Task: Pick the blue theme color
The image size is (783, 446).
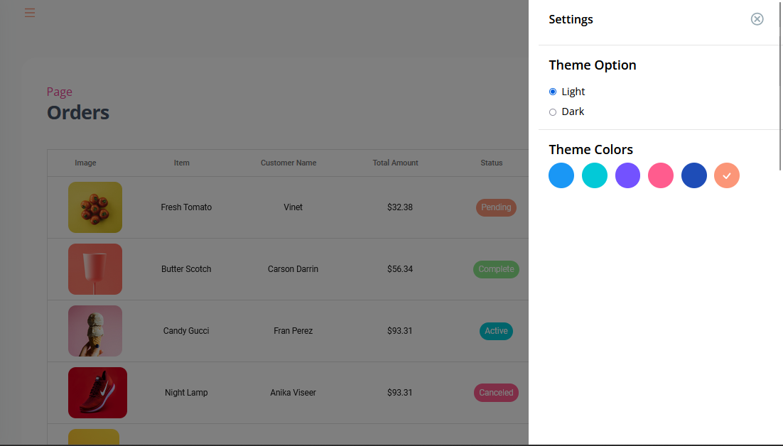Action: (x=561, y=175)
